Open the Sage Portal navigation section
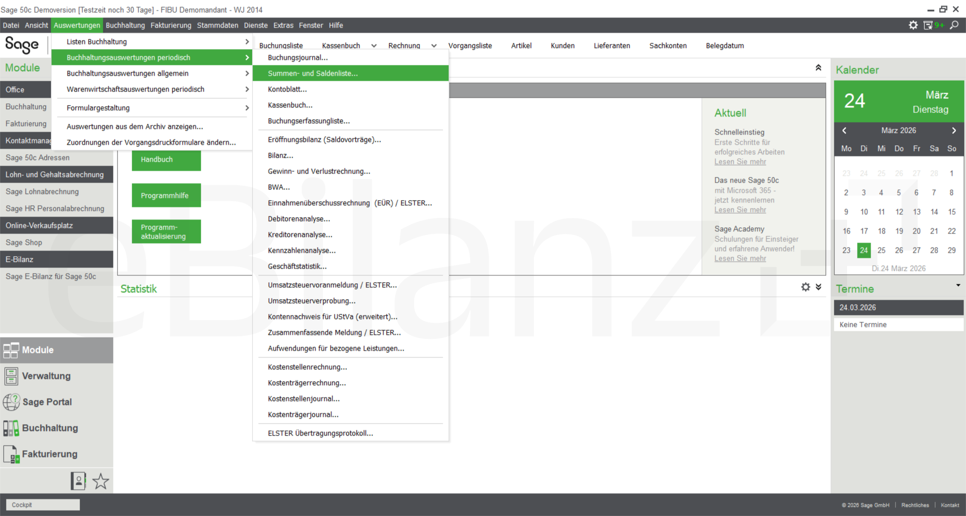 click(57, 402)
